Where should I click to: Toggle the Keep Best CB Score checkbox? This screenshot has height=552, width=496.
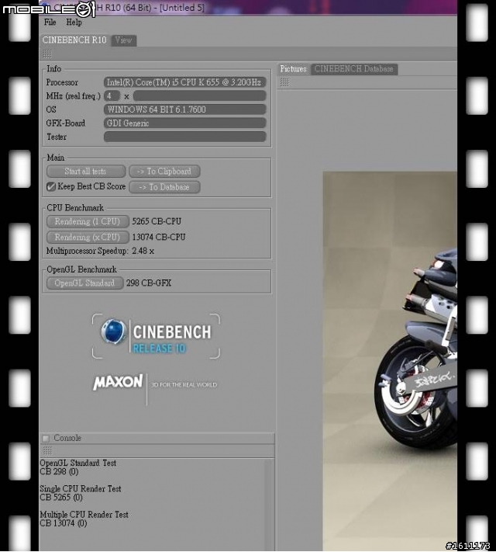tap(51, 186)
